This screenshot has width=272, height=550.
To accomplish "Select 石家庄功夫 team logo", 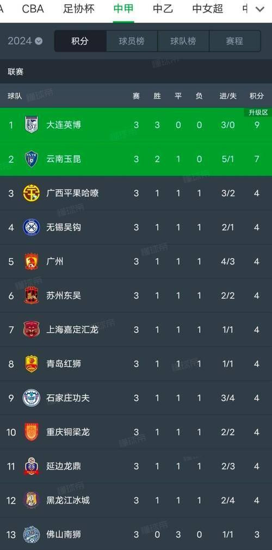I will tap(32, 398).
